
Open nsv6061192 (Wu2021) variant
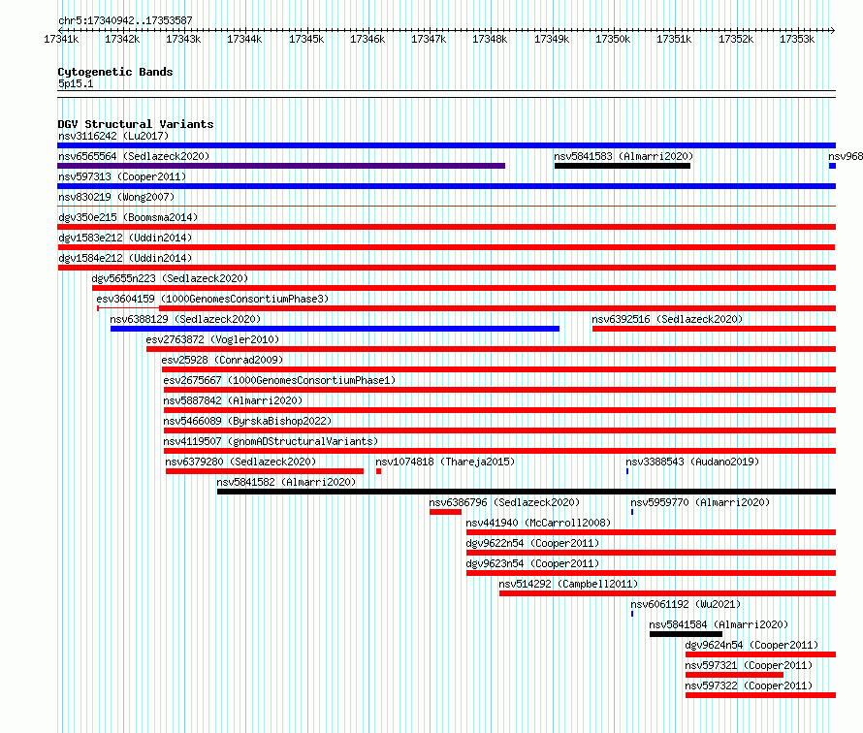pos(686,604)
